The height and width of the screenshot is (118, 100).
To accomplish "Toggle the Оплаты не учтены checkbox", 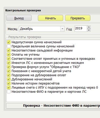I will click(9, 54).
